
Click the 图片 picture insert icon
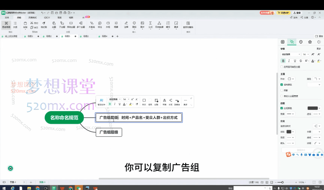pyautogui.click(x=142, y=25)
